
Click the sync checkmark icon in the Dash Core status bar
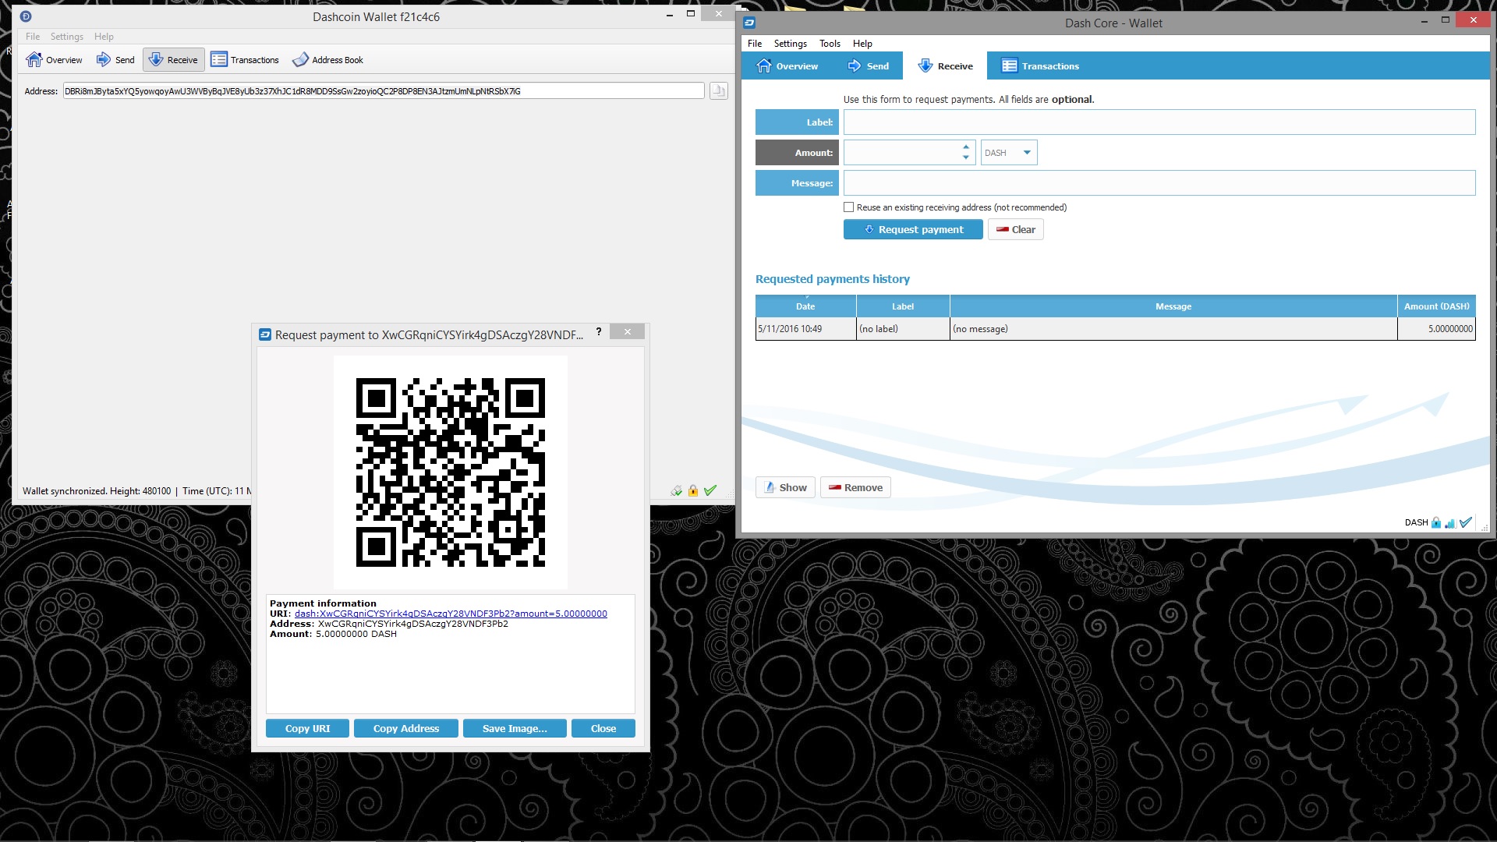[1466, 522]
